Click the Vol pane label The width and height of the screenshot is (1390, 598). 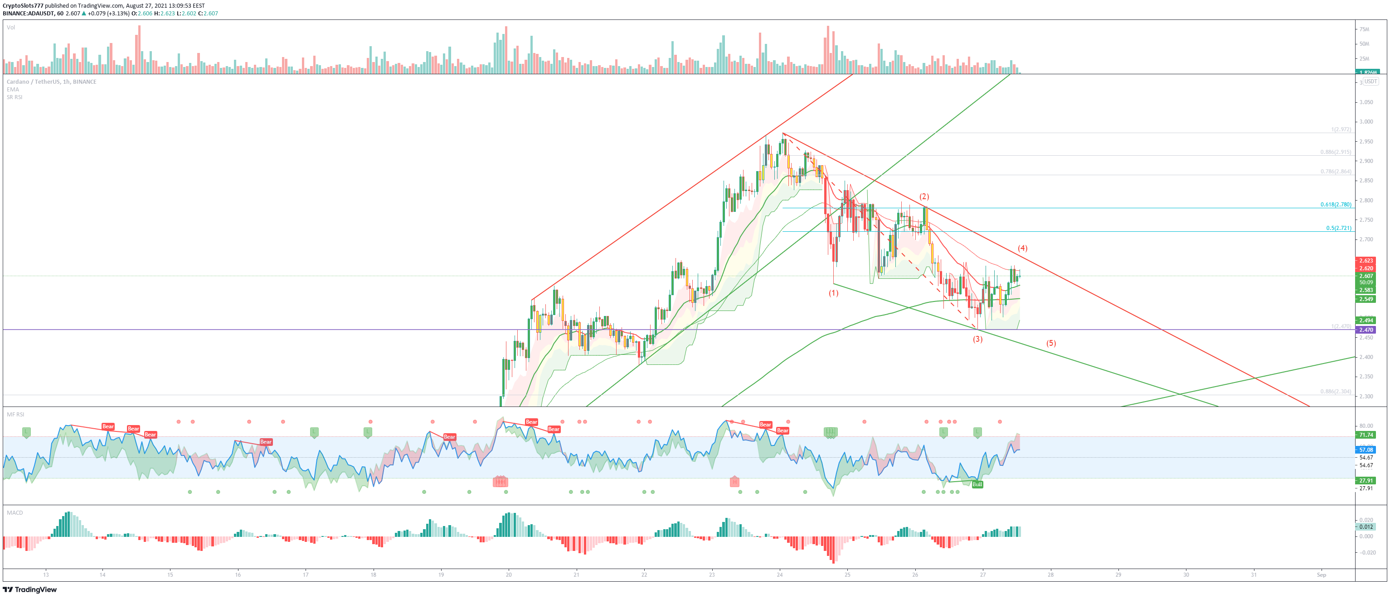pos(11,28)
